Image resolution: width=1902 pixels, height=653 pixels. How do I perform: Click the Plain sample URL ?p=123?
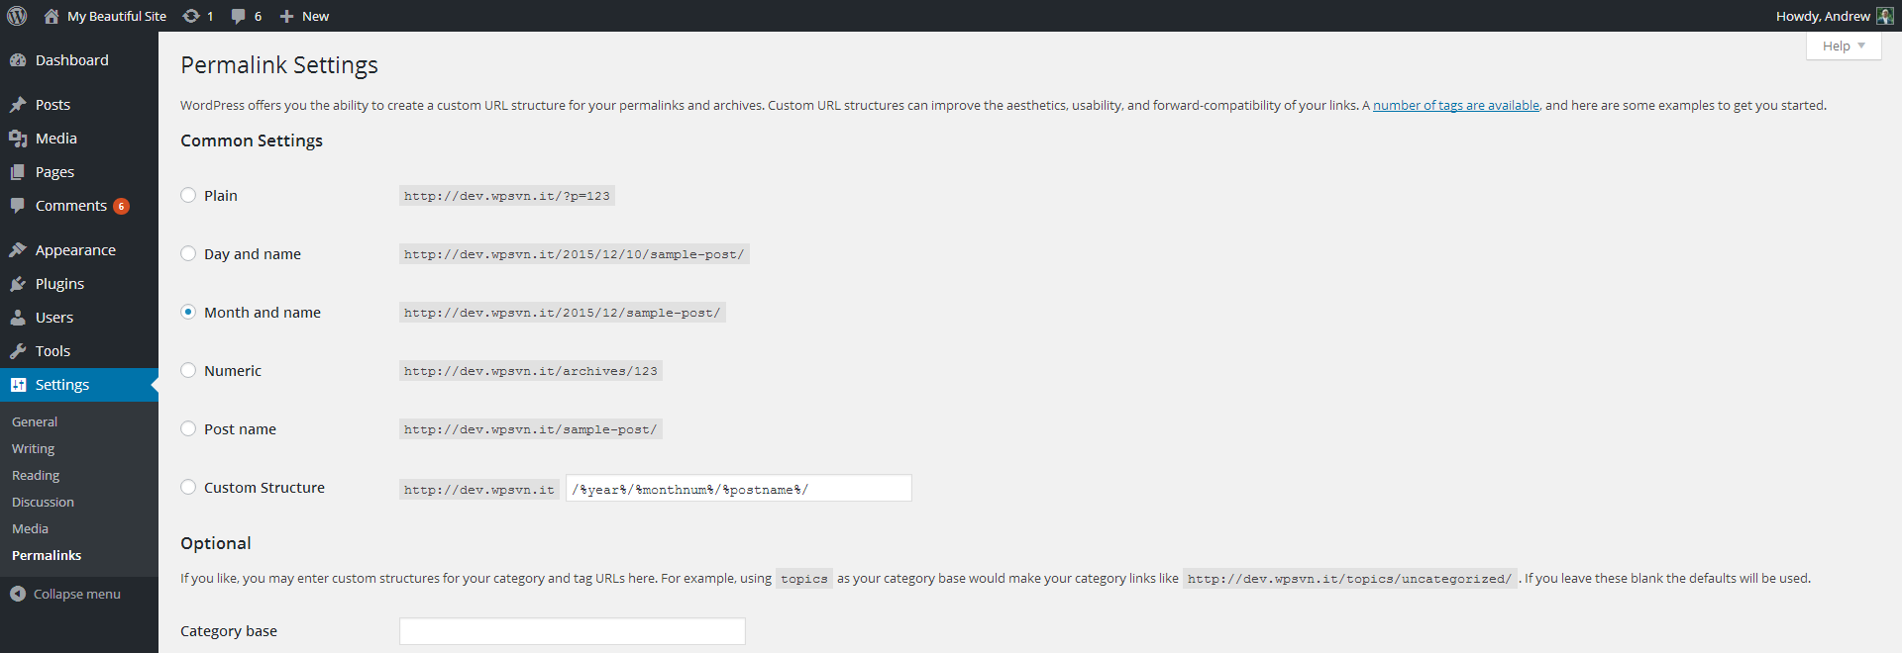(506, 196)
